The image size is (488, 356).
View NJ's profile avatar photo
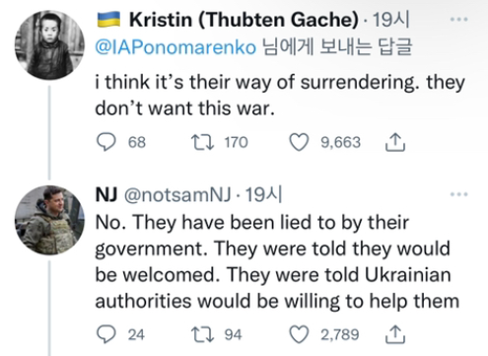(x=49, y=220)
